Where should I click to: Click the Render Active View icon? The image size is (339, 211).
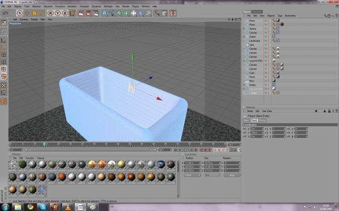81,13
